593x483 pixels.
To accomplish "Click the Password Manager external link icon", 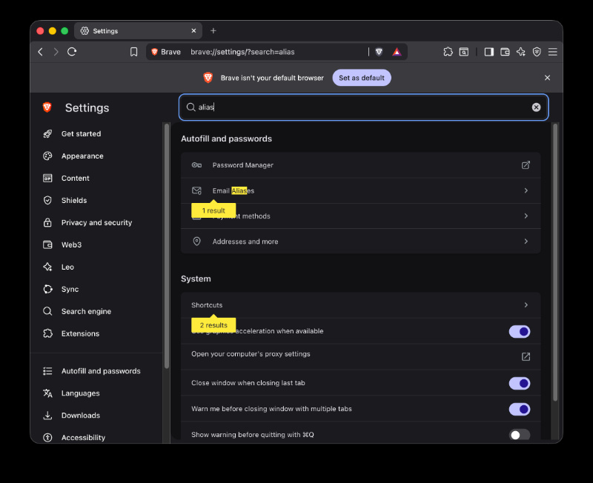I will (x=526, y=165).
